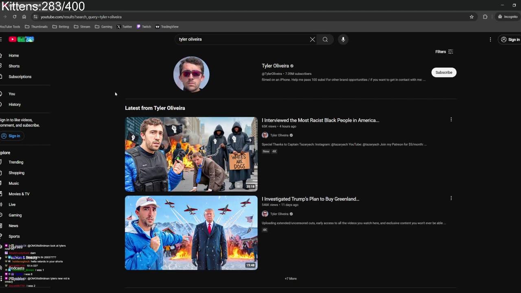521x293 pixels.
Task: Open more options for the Greenland video
Action: coord(451,198)
